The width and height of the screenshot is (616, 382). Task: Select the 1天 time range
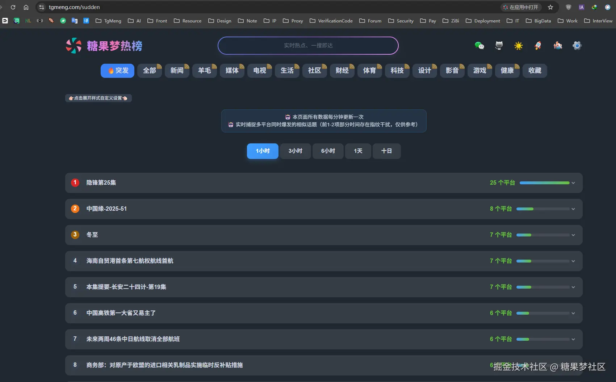click(x=358, y=151)
